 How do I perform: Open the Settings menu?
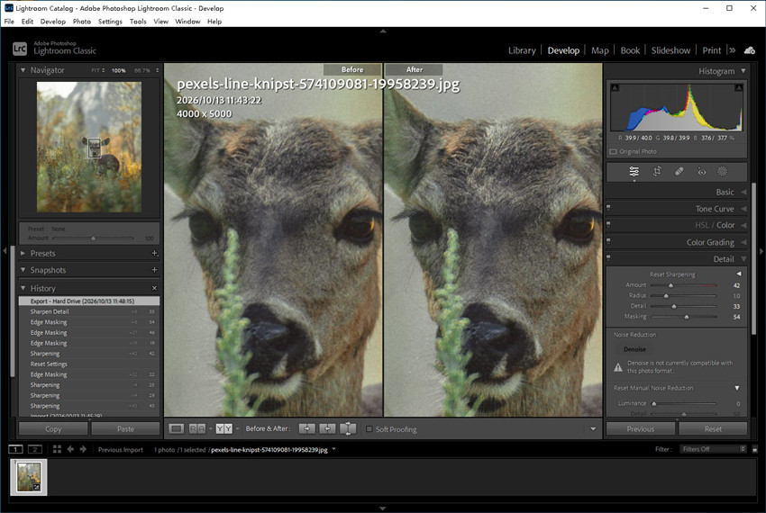[x=110, y=22]
